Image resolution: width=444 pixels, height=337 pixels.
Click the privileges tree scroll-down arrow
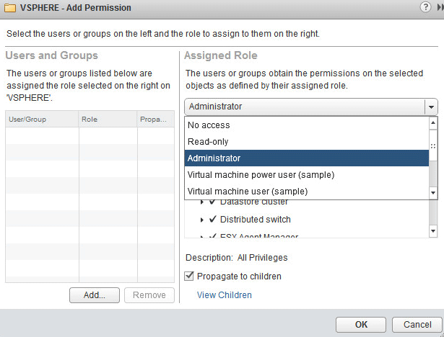coord(433,230)
